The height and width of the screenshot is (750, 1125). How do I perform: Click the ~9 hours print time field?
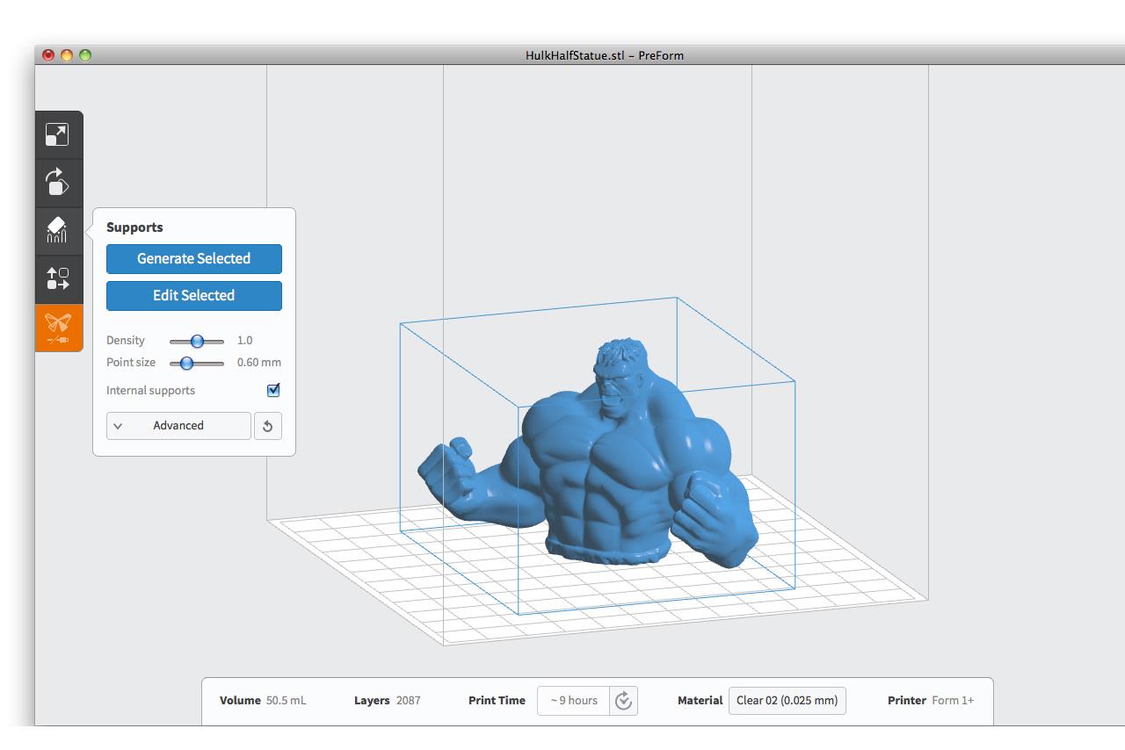click(x=574, y=701)
